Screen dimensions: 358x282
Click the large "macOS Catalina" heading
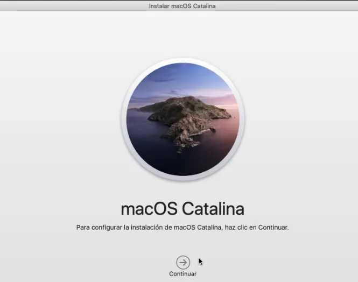click(182, 208)
